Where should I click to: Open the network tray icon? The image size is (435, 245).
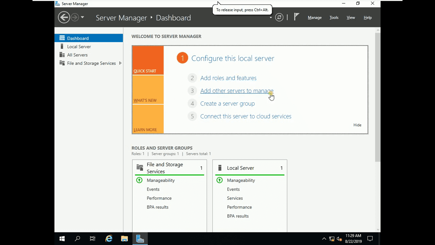[x=332, y=239]
